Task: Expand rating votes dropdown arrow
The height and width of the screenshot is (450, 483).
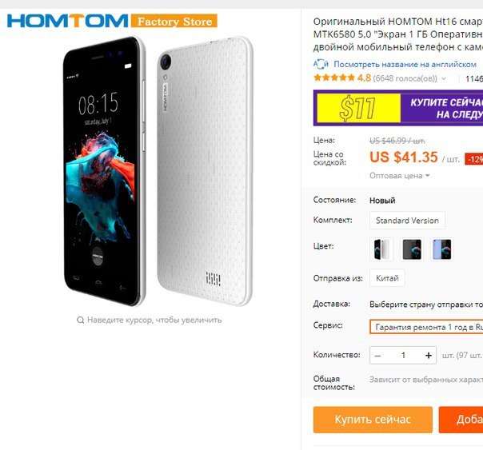Action: tap(444, 78)
